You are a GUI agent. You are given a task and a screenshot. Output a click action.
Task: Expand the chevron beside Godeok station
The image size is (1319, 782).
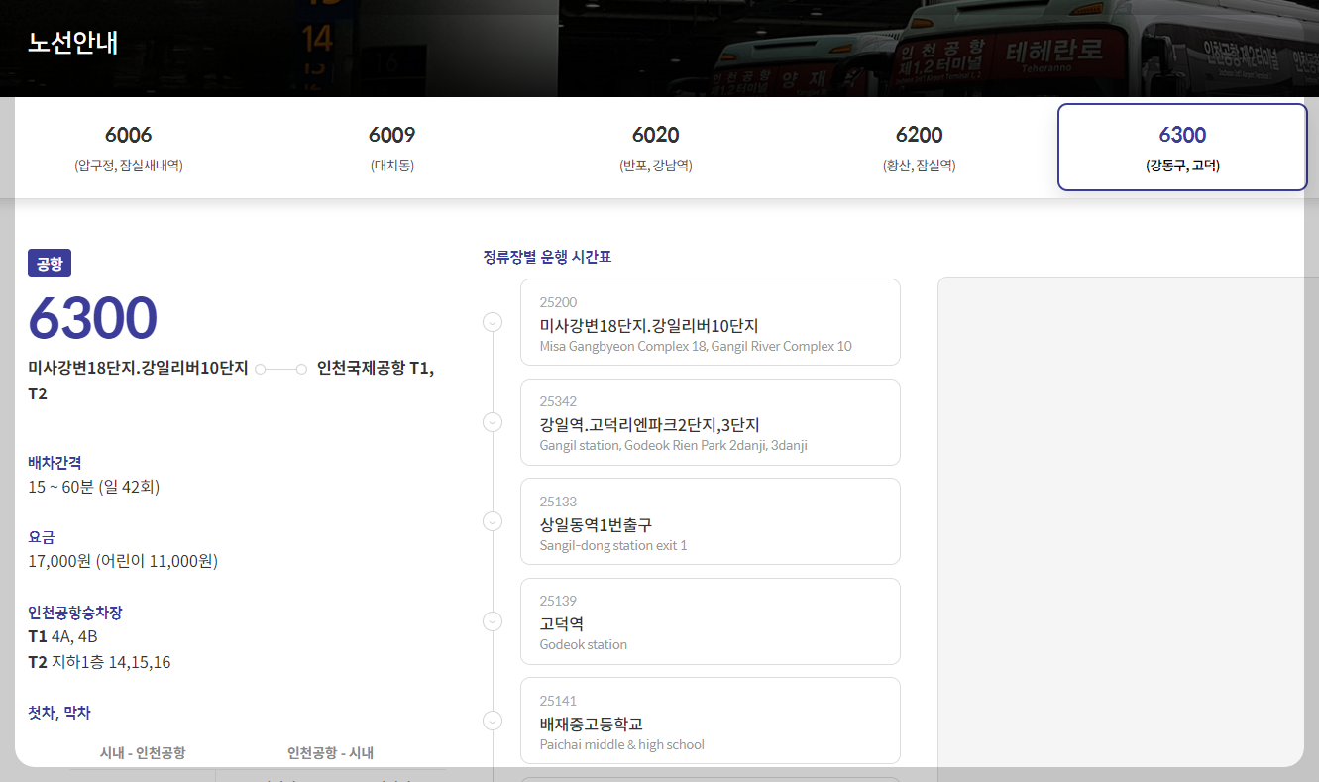tap(493, 621)
